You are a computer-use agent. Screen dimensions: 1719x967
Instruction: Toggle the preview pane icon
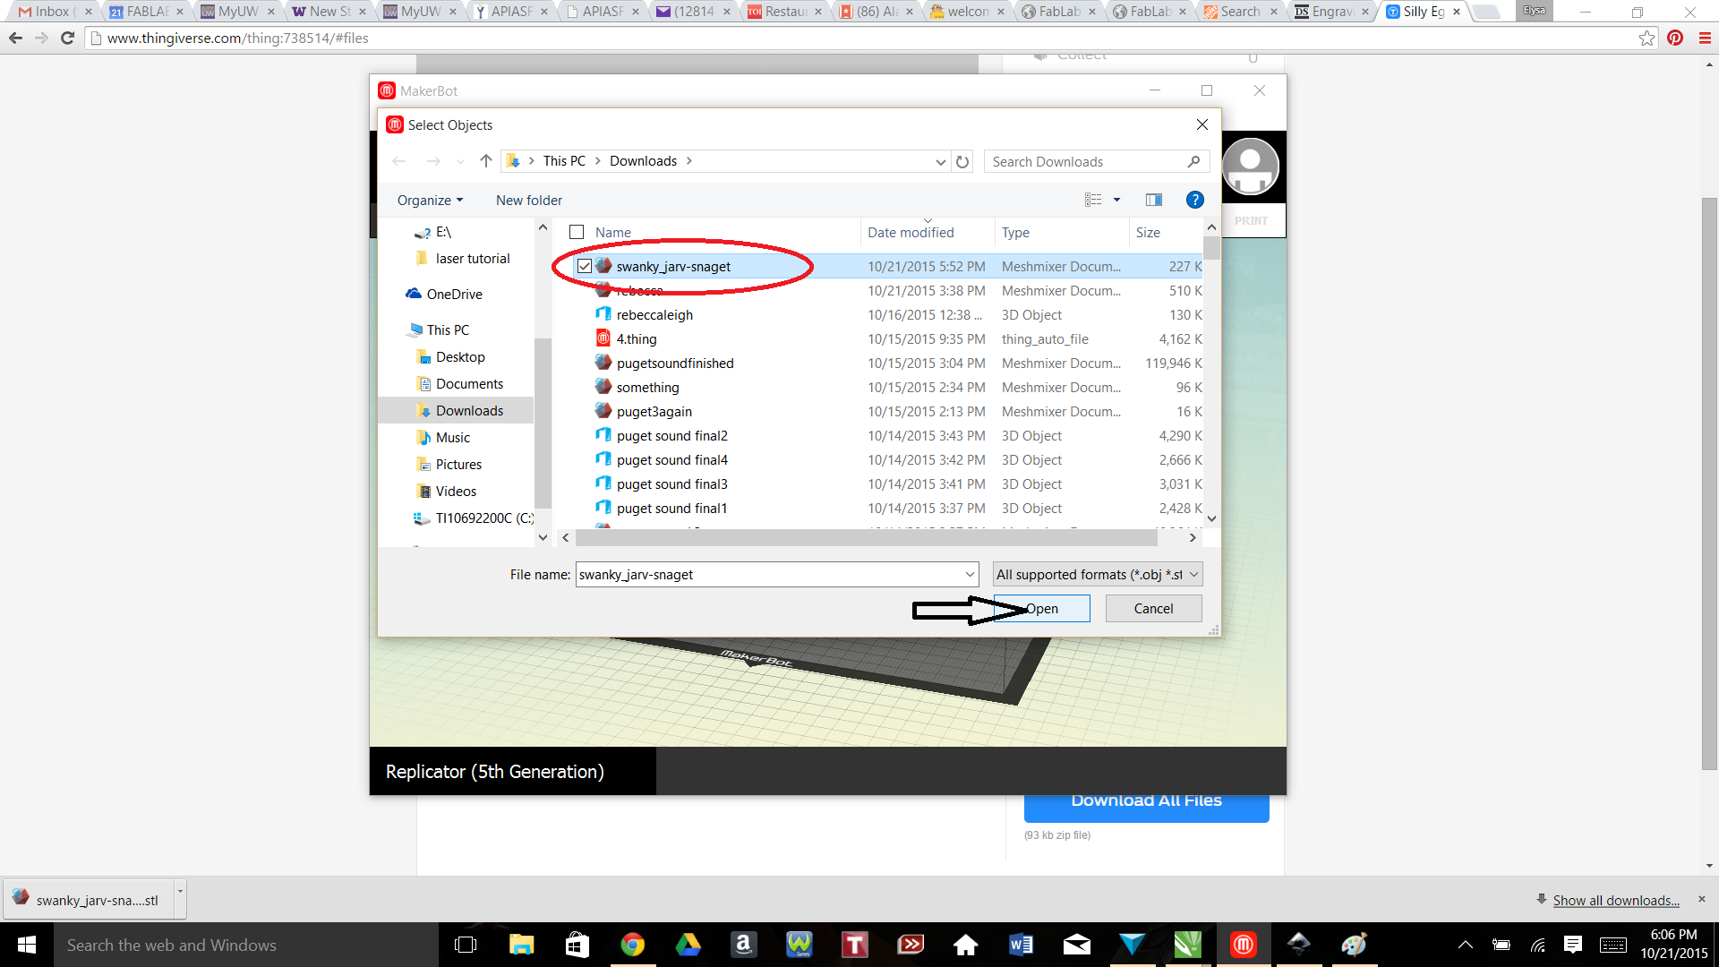[x=1153, y=200]
